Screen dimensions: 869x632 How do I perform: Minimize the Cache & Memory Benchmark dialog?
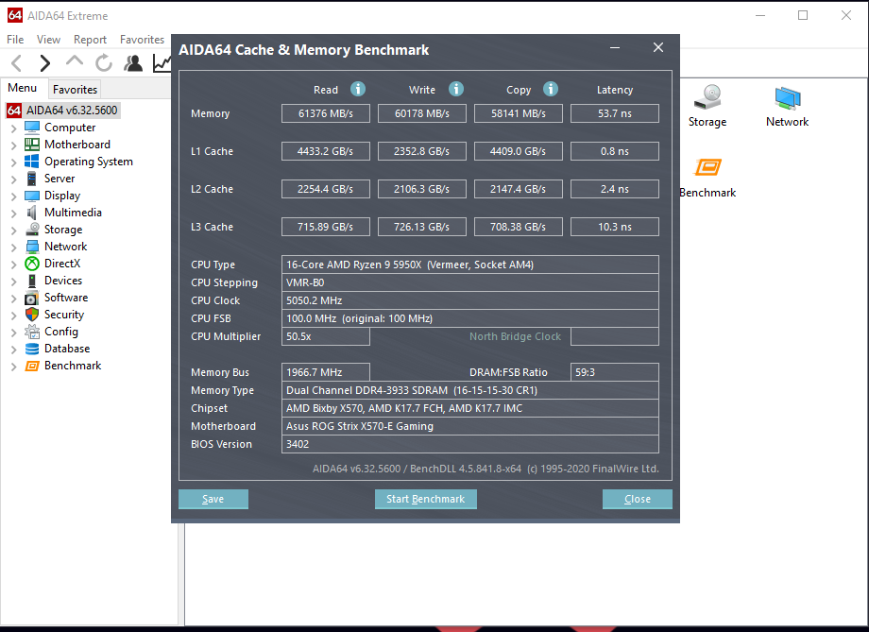(x=615, y=48)
